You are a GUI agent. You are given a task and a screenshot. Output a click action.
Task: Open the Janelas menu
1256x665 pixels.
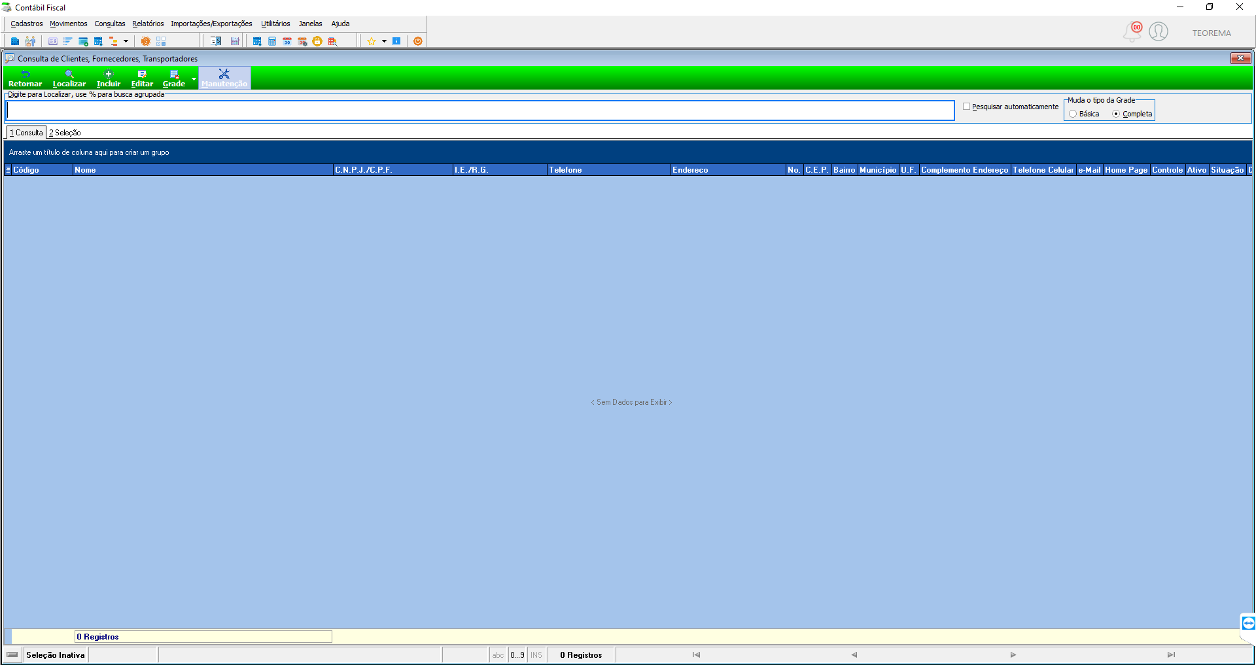(311, 24)
